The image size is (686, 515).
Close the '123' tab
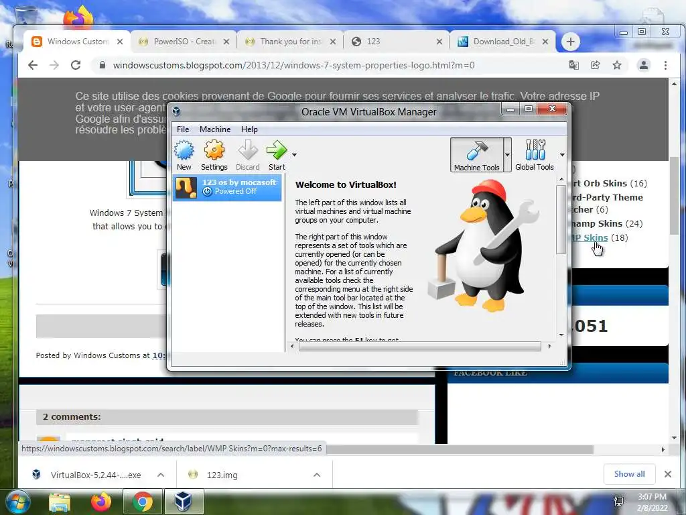(439, 42)
